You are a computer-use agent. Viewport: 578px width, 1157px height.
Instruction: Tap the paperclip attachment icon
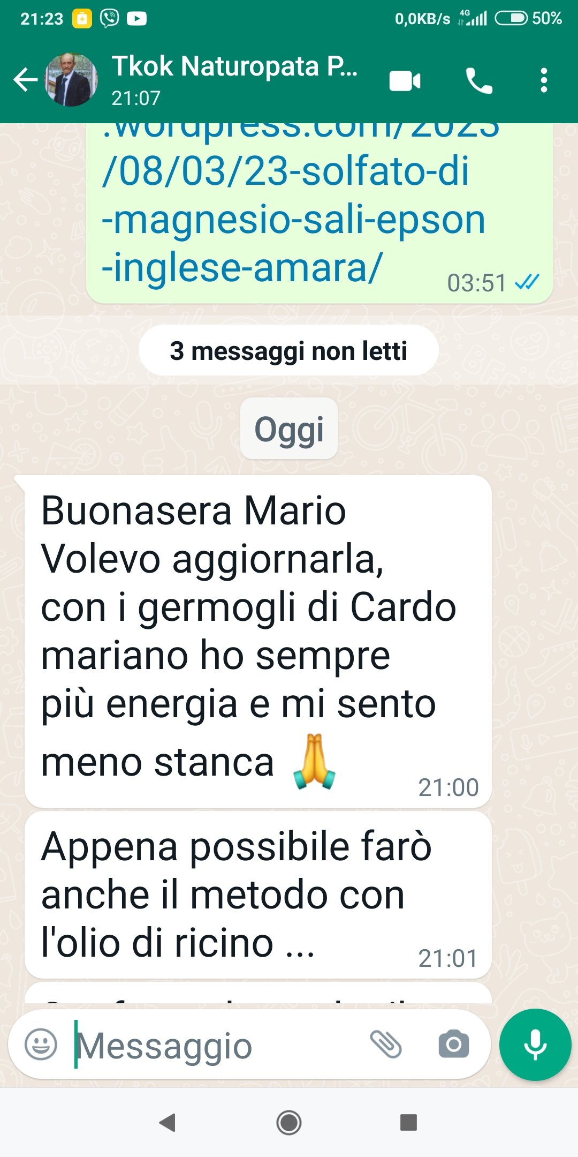386,1044
